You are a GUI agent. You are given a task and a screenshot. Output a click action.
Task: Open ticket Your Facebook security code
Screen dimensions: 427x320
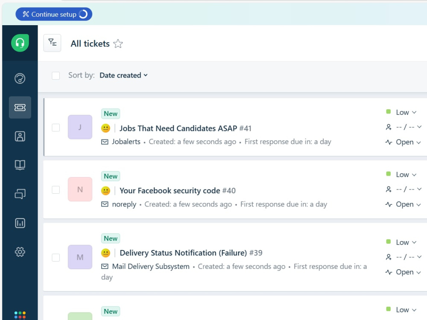point(170,190)
